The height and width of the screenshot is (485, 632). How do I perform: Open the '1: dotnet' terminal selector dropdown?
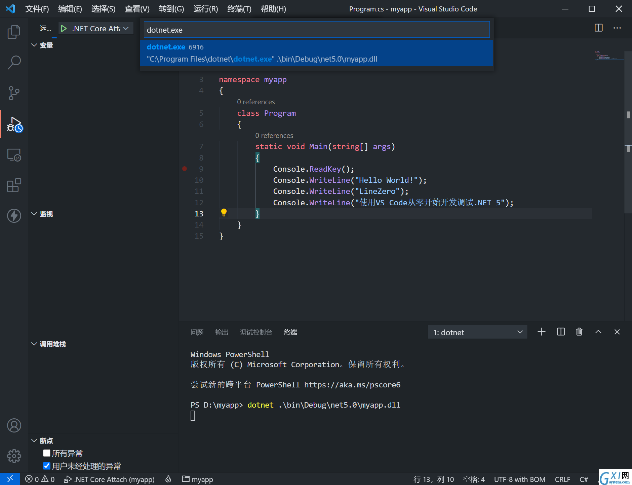pos(477,332)
